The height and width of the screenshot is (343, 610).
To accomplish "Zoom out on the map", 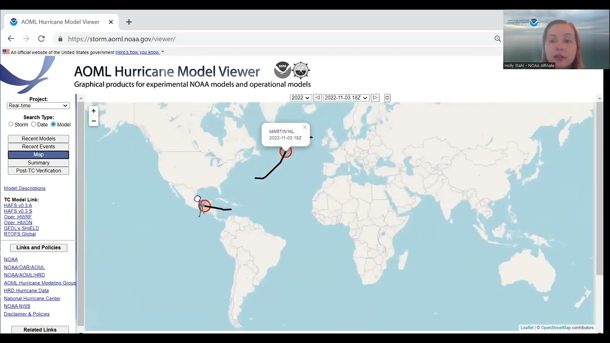I will 93,121.
